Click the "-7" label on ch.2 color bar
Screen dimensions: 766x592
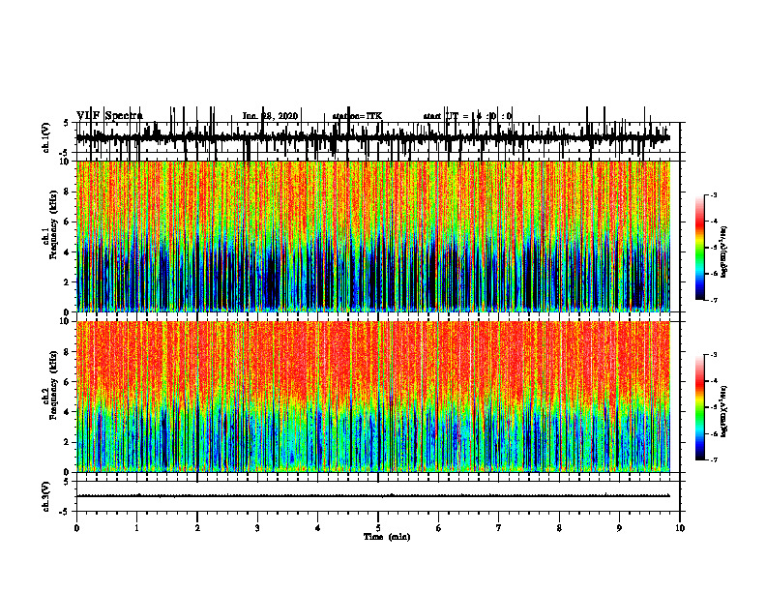point(714,460)
